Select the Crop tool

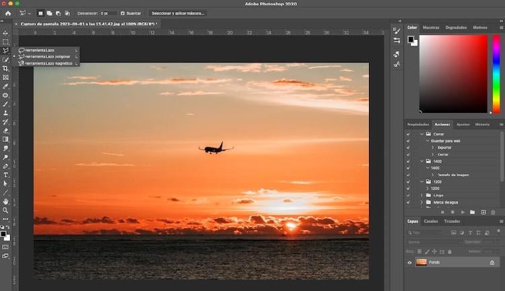5,69
